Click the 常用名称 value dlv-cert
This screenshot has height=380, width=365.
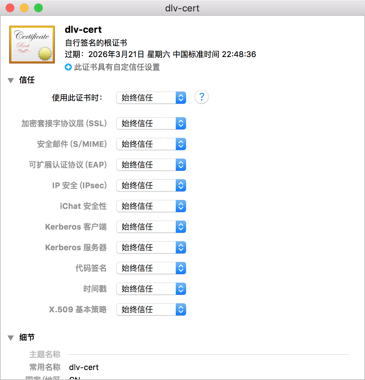point(84,367)
